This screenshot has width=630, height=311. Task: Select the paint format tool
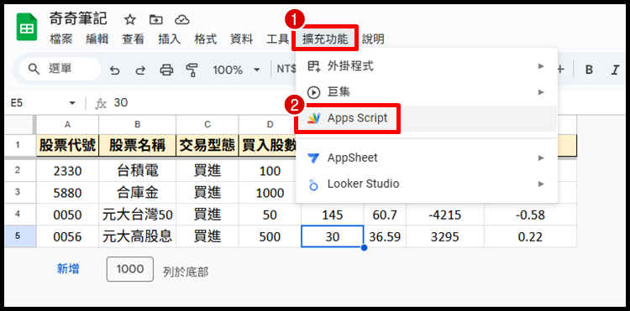coord(192,70)
